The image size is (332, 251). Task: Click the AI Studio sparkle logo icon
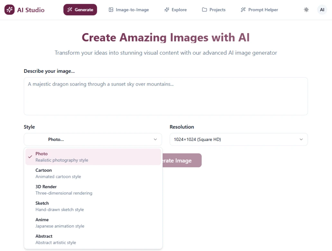pos(9,10)
